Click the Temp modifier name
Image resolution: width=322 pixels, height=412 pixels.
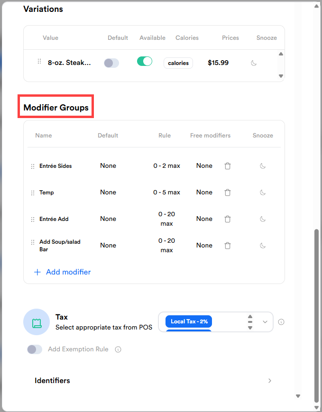(46, 192)
